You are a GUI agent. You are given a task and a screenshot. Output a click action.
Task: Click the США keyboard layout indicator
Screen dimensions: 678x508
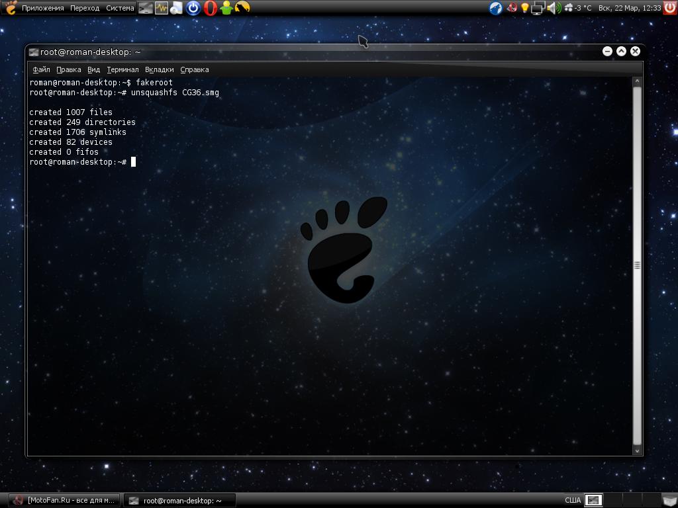click(x=573, y=500)
